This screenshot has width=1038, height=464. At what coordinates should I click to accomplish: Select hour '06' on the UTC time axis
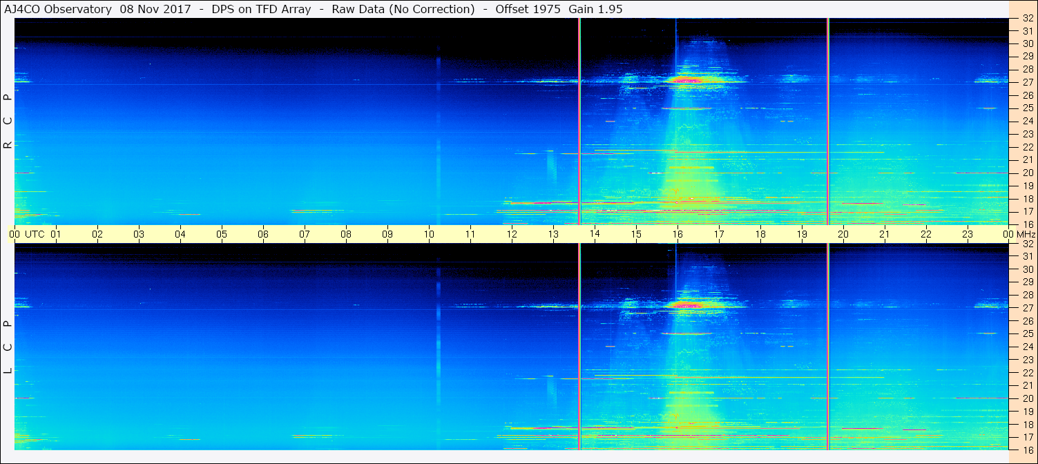[263, 234]
